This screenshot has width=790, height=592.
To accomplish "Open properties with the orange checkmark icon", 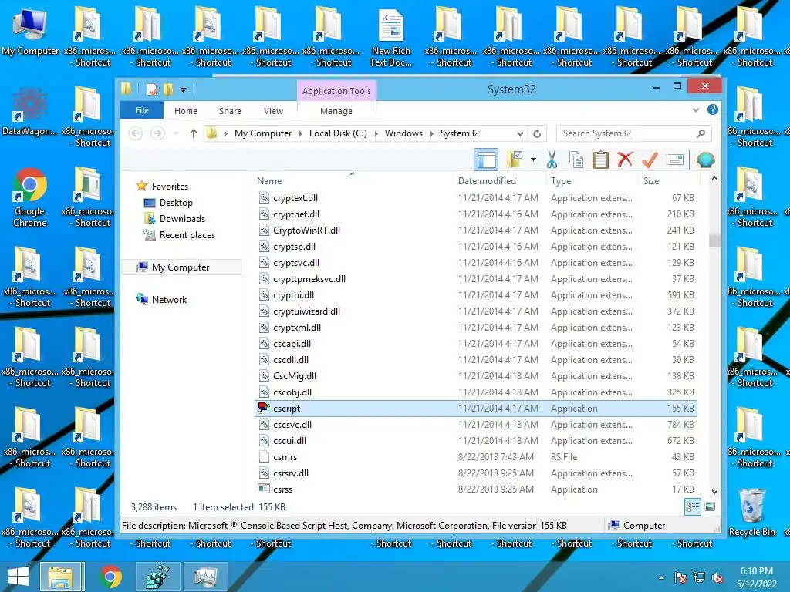I will click(x=650, y=160).
